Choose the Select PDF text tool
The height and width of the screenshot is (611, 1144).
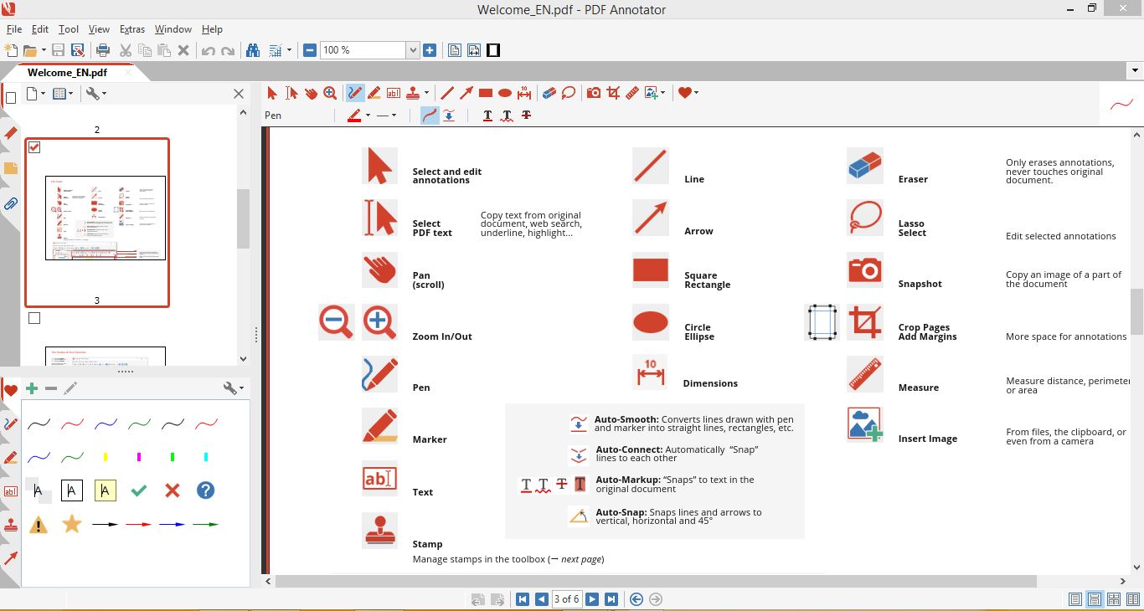(291, 93)
